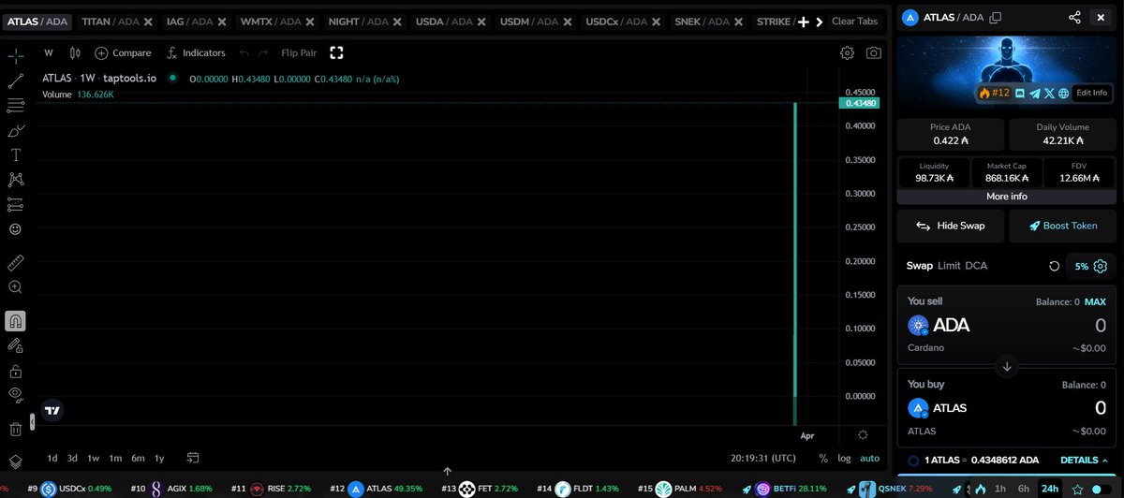1124x498 pixels.
Task: Select the 1y chart range
Action: click(x=159, y=458)
